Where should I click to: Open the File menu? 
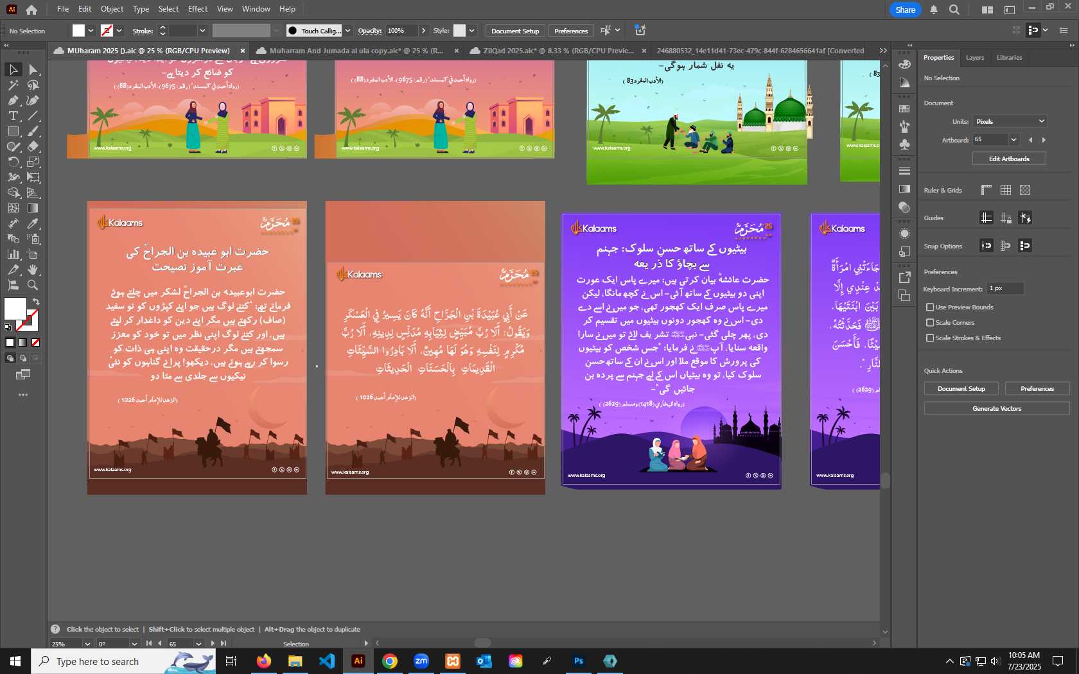63,9
